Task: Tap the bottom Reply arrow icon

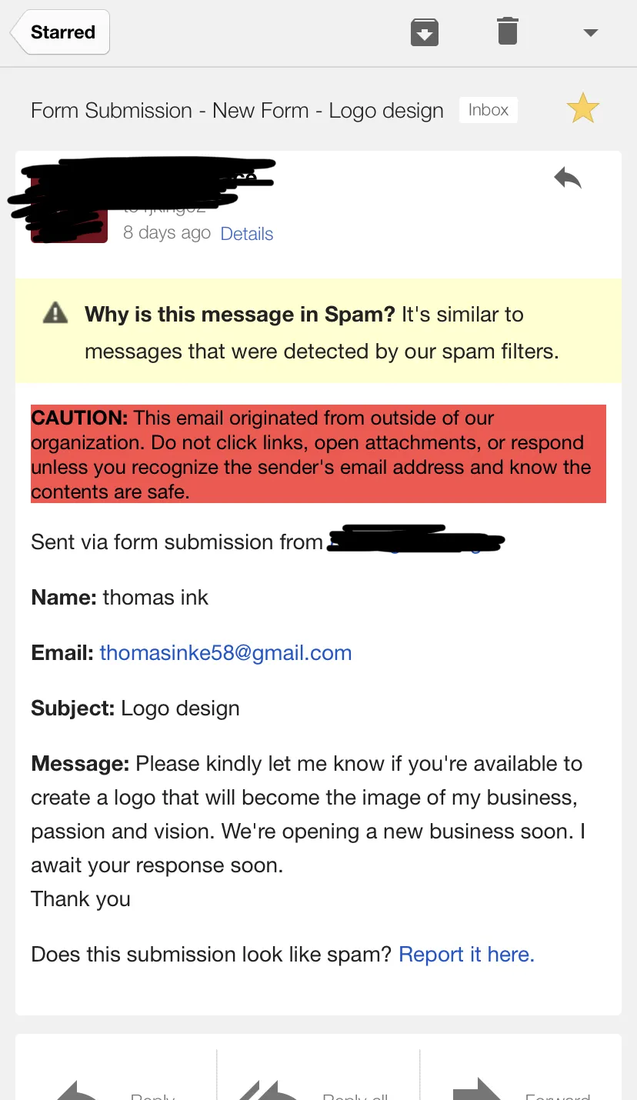Action: (78, 1091)
